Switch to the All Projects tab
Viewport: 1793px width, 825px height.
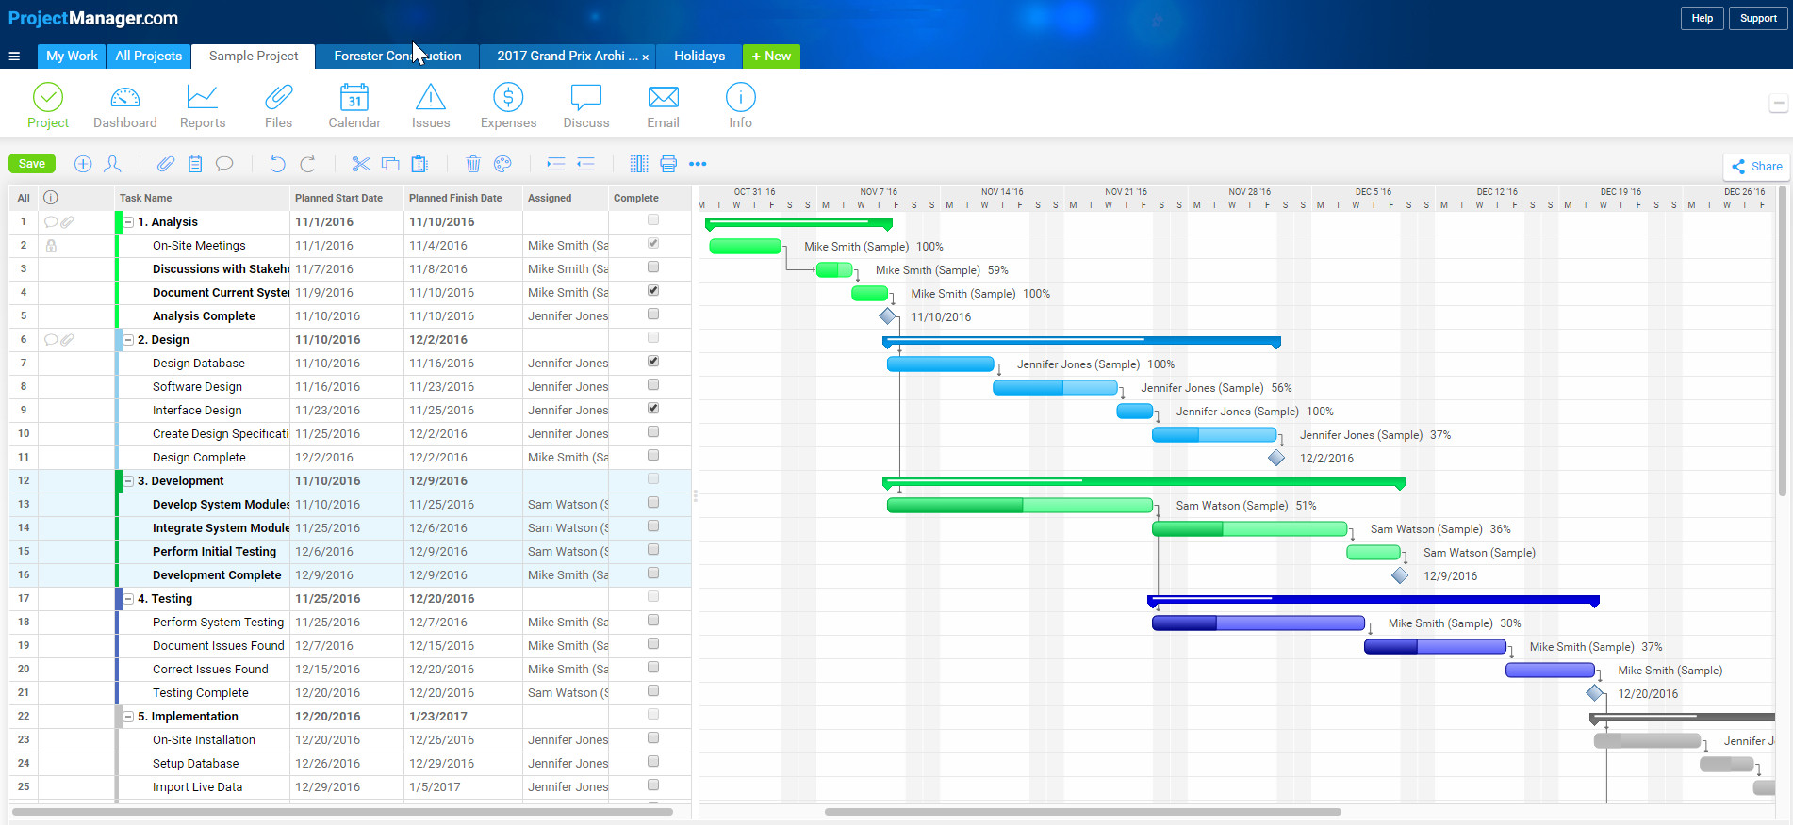pyautogui.click(x=148, y=57)
